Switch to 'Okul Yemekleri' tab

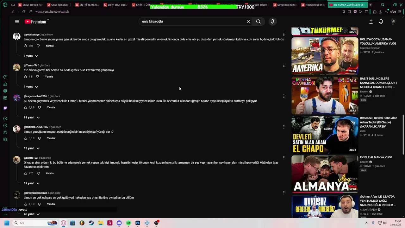tap(59, 5)
